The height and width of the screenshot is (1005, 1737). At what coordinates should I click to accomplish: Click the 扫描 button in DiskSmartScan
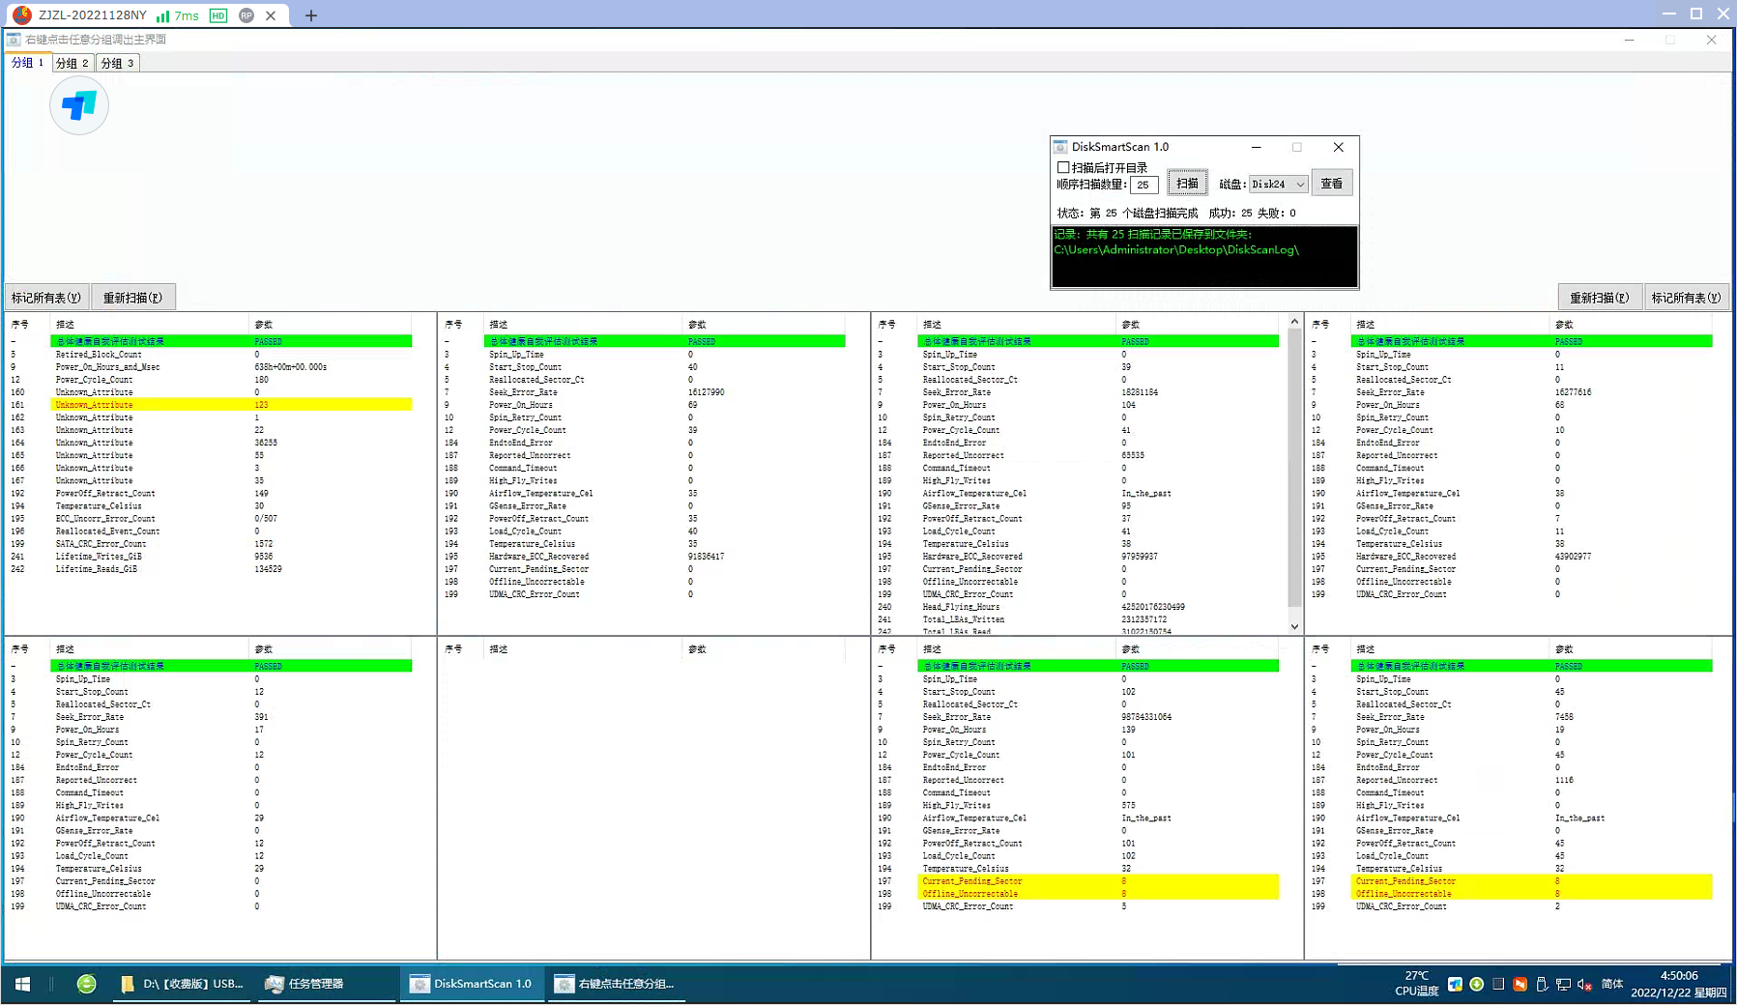(x=1187, y=184)
